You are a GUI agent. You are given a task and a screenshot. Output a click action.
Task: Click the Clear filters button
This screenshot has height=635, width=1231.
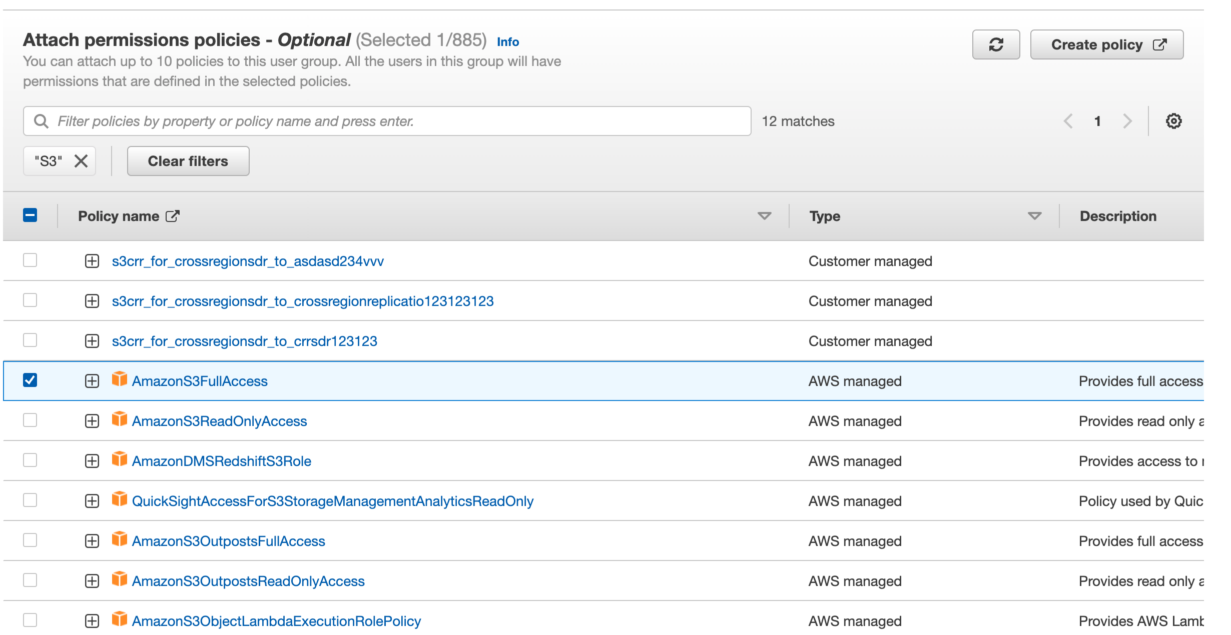coord(188,161)
